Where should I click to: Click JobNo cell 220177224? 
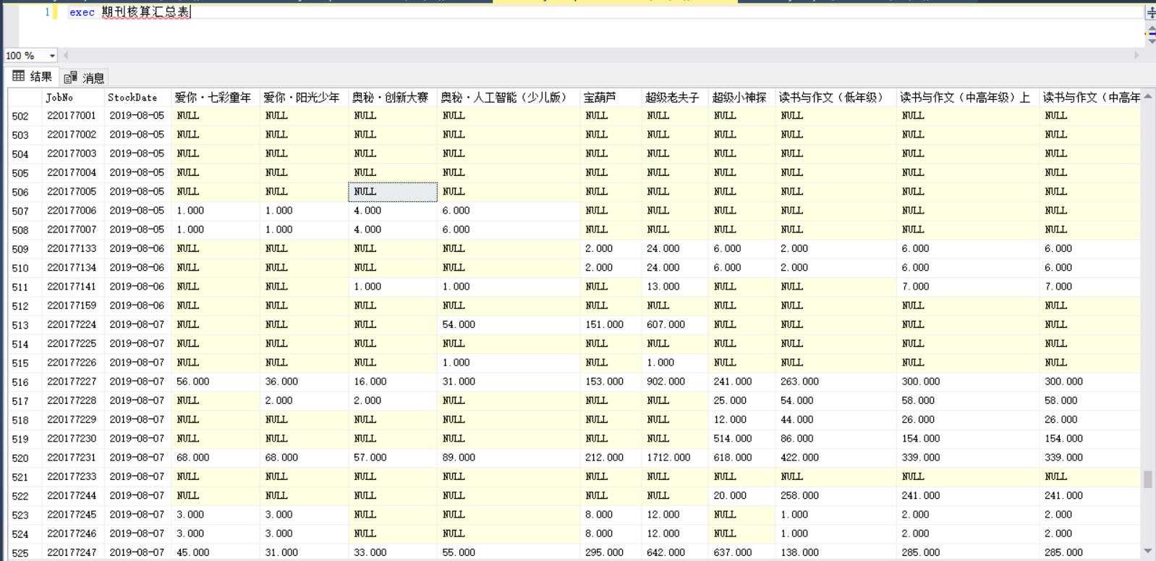click(72, 324)
